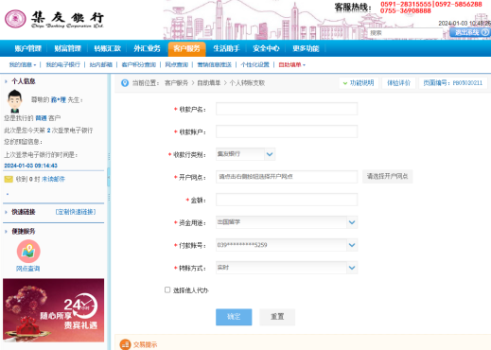Image resolution: width=491 pixels, height=350 pixels.
Task: Click the 确定 button
Action: [234, 317]
